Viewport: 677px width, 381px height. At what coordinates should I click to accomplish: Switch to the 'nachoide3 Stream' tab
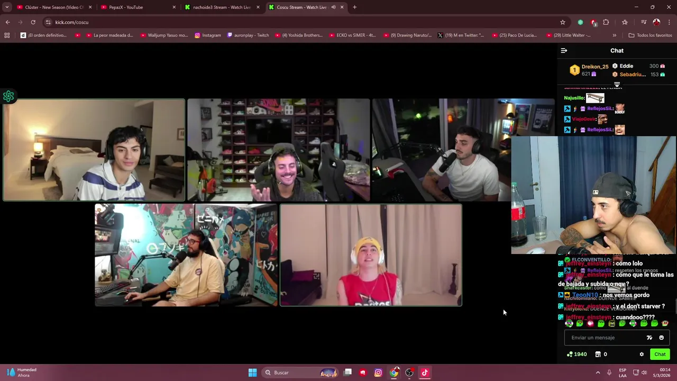(x=222, y=7)
